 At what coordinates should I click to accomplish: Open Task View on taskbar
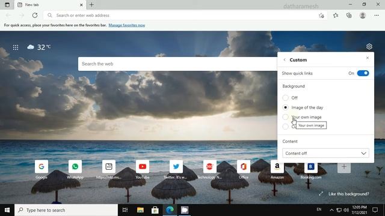(x=125, y=210)
